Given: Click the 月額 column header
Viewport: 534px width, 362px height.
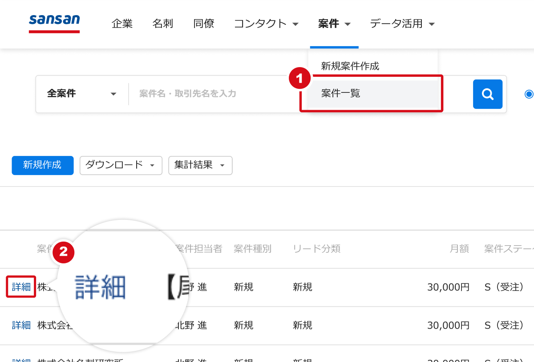Looking at the screenshot, I should (459, 249).
